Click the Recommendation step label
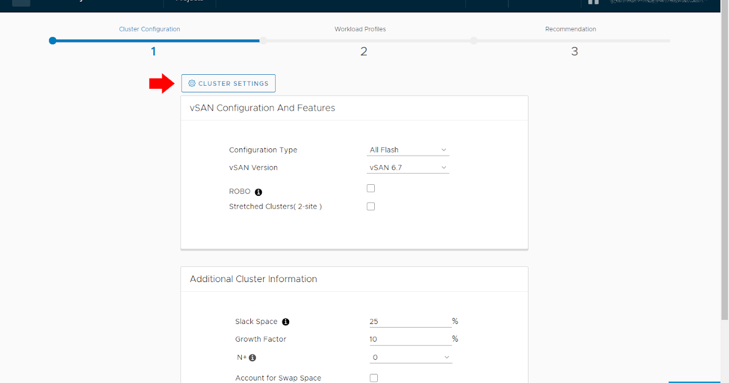Viewport: 729px width, 383px height. [570, 29]
